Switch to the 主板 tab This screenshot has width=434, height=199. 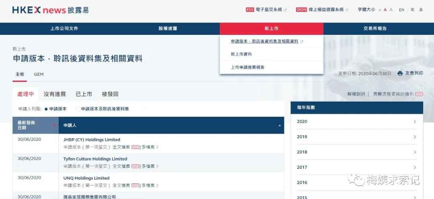(x=20, y=74)
